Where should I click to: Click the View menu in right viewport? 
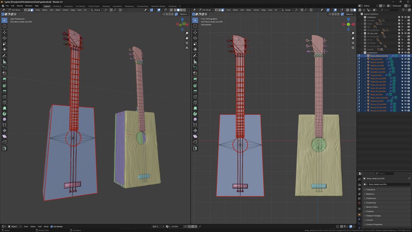228,10
